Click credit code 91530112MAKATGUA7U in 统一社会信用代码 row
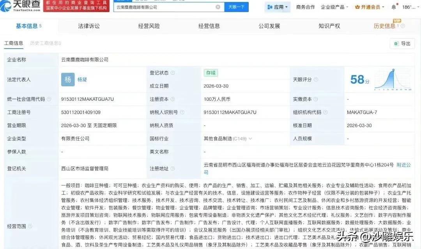Image resolution: width=421 pixels, height=249 pixels. [x=88, y=99]
